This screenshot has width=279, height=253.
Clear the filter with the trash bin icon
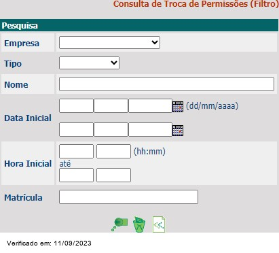click(x=139, y=224)
